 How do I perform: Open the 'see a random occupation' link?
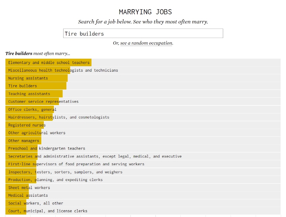pos(146,43)
